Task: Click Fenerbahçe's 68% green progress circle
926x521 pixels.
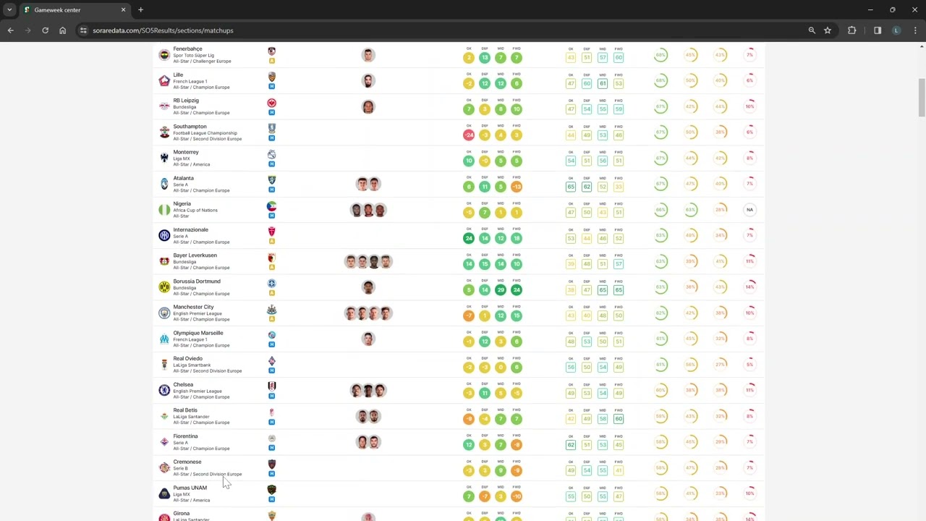Action: (660, 55)
